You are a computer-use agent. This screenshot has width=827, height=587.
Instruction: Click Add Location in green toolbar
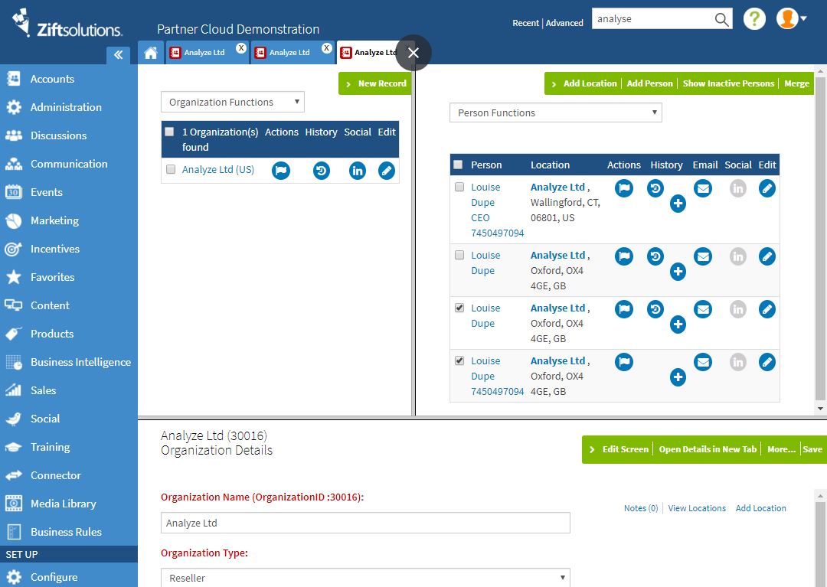point(590,83)
